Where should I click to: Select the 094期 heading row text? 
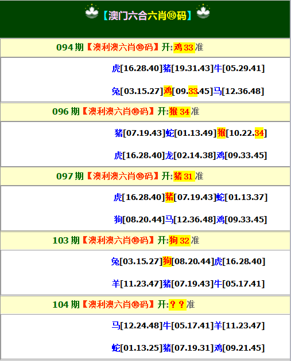tap(130, 48)
